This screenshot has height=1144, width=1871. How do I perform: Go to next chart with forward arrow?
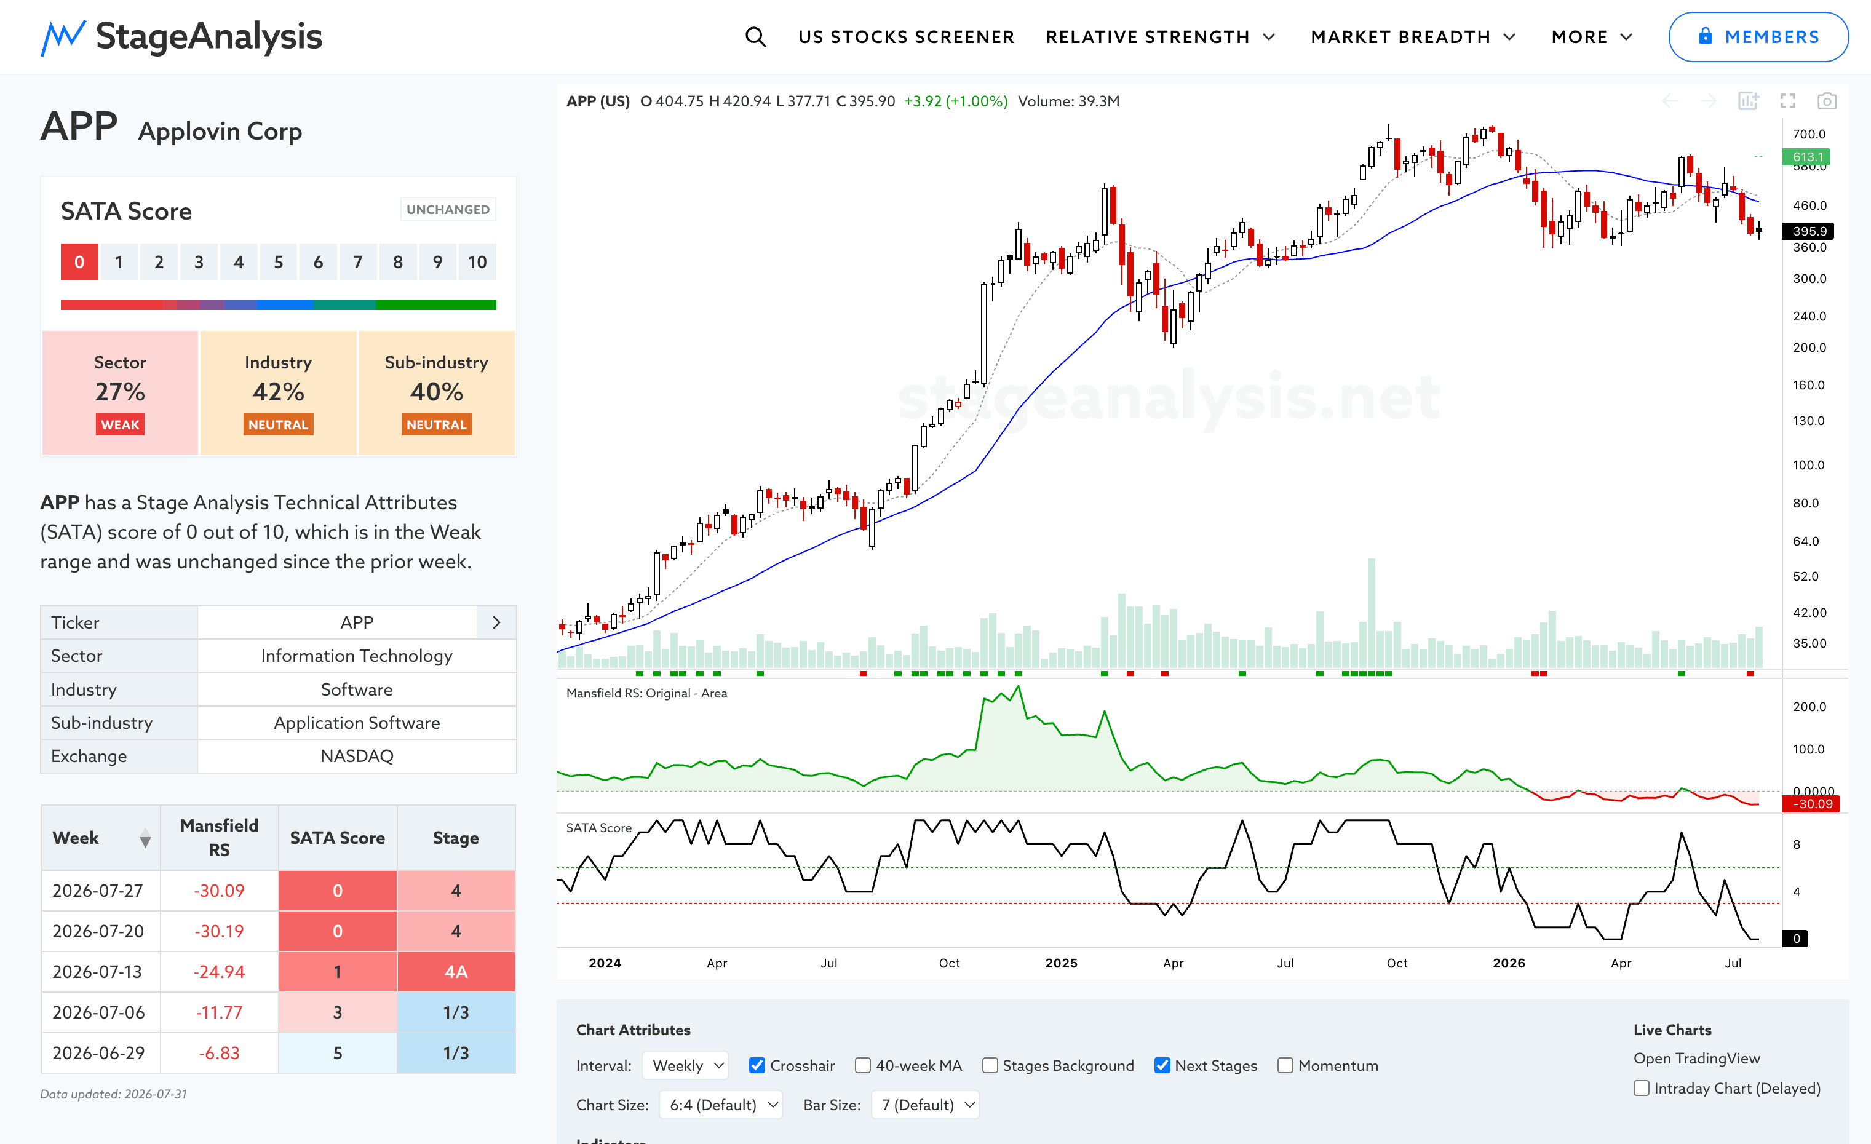pyautogui.click(x=1709, y=101)
